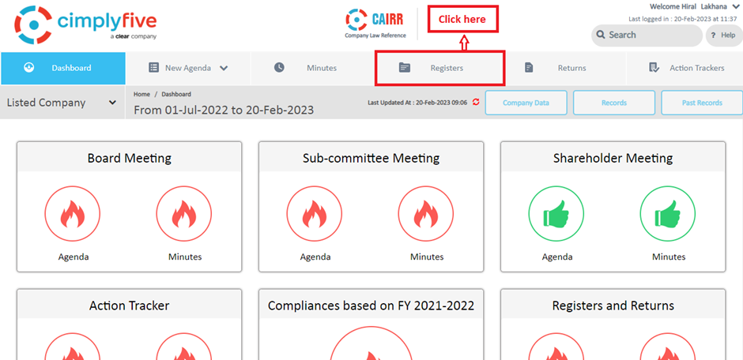Click 'Agenda' label under Board Meeting
This screenshot has height=360, width=743.
pyautogui.click(x=74, y=257)
